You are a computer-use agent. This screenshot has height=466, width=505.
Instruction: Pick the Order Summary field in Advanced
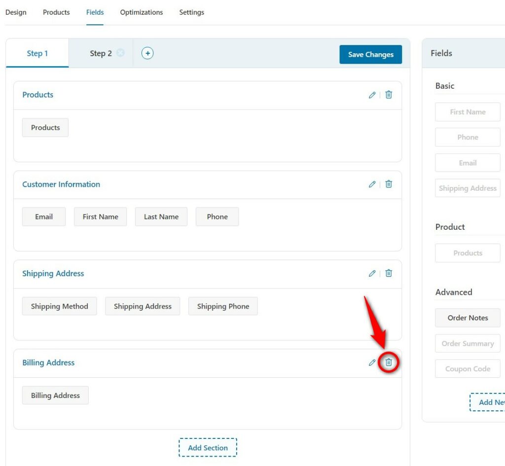click(468, 343)
